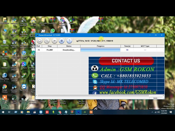This screenshot has width=175, height=131.
Task: Click the Progress column header
Action: 100,46
